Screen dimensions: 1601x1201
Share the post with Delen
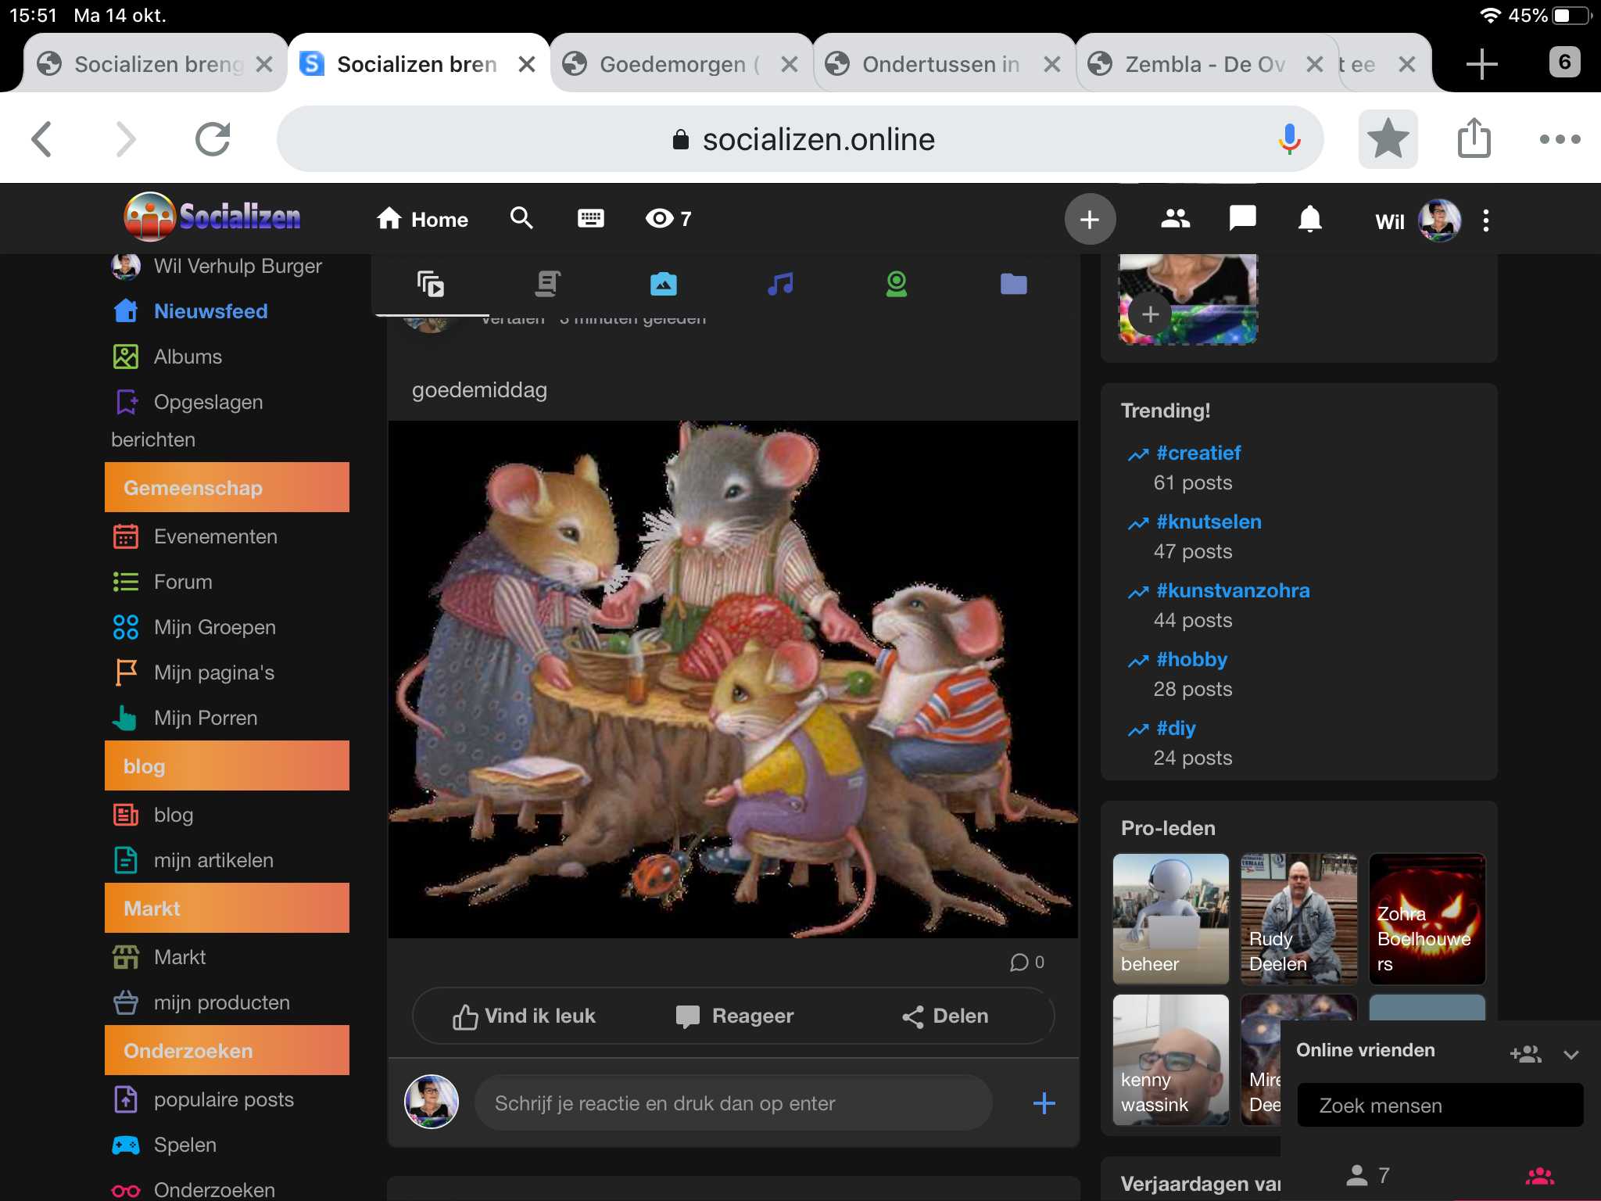tap(945, 1016)
